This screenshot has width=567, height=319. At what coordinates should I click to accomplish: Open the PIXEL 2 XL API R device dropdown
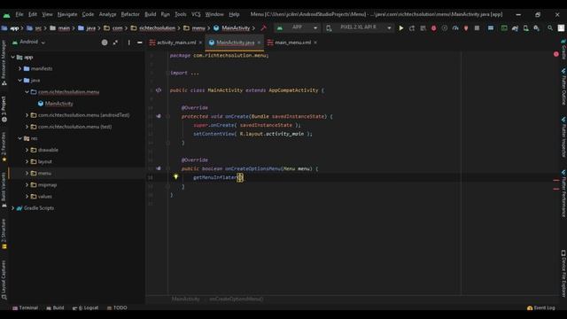pyautogui.click(x=359, y=27)
